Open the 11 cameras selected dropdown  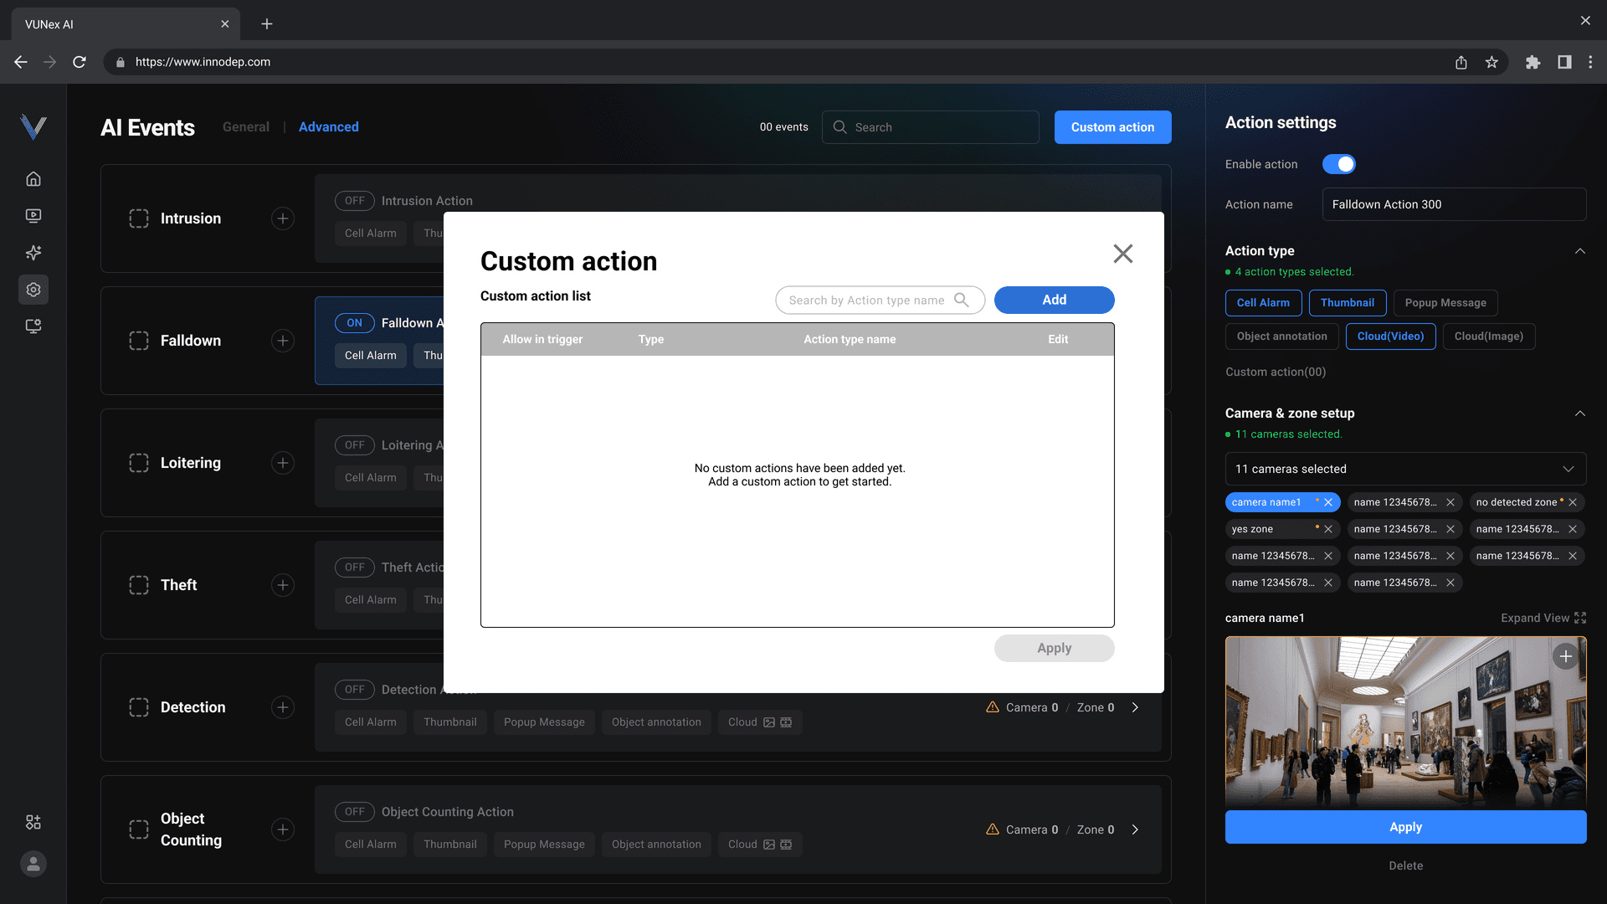(1405, 469)
